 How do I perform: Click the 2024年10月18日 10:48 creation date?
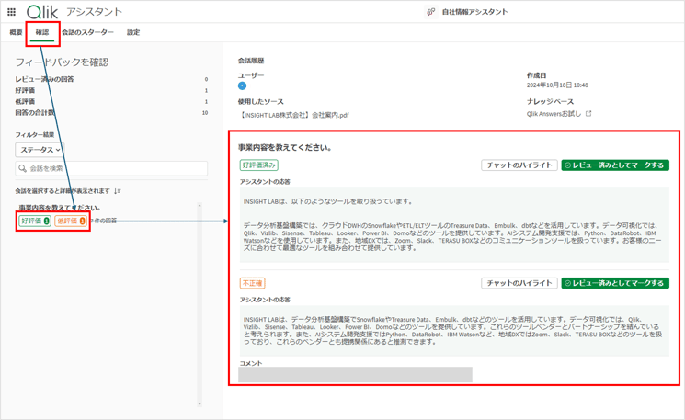[557, 85]
